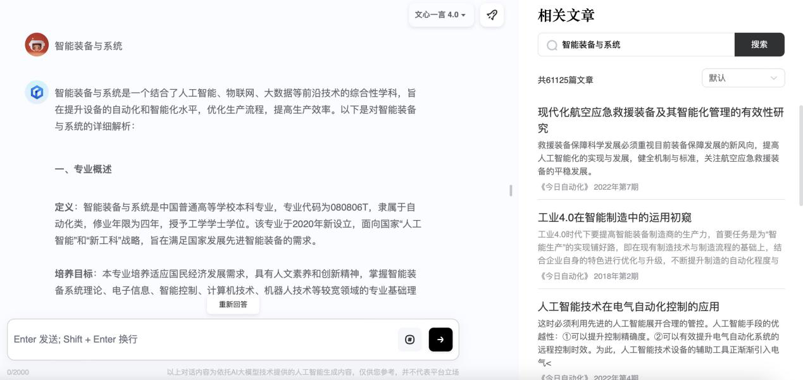Click the 搜索 button

759,44
